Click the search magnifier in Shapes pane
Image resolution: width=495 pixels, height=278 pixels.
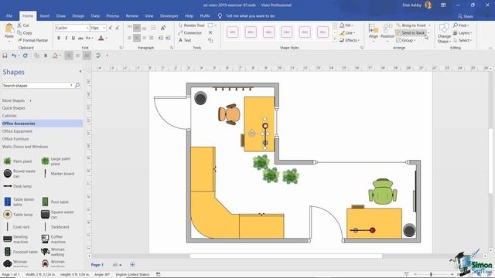point(77,86)
